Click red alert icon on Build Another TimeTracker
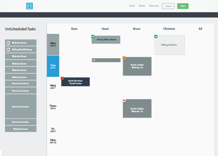Image resolution: width=218 pixels, height=156 pixels. pos(62,79)
